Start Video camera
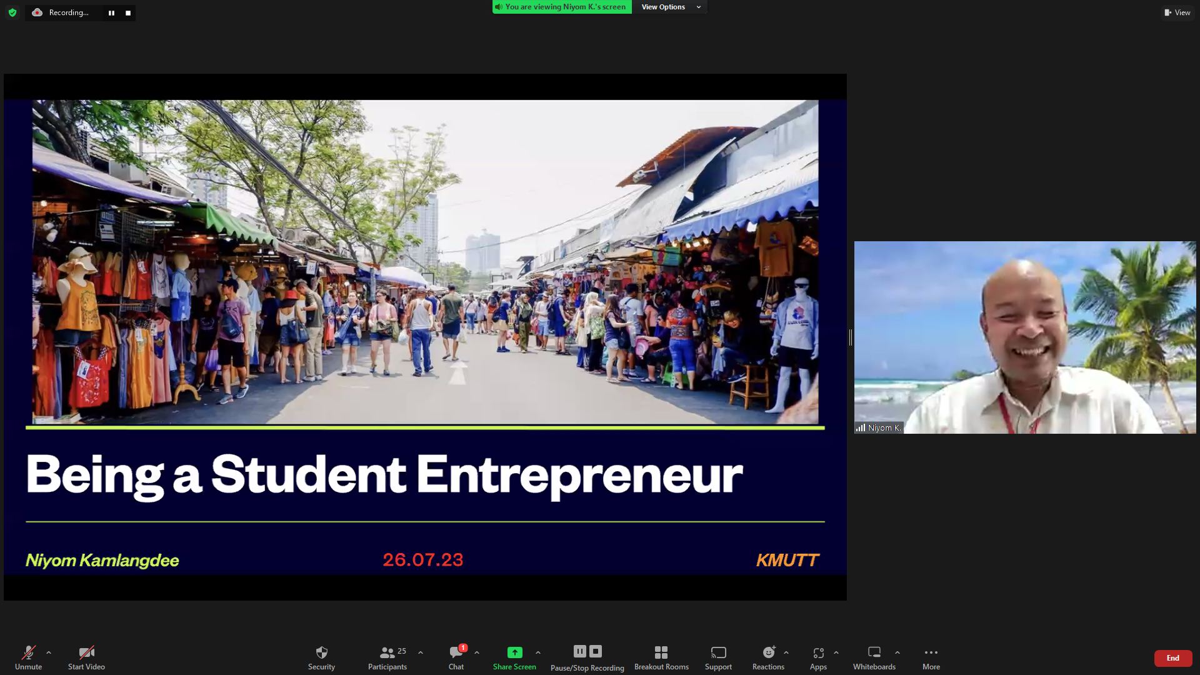This screenshot has width=1200, height=675. (86, 657)
